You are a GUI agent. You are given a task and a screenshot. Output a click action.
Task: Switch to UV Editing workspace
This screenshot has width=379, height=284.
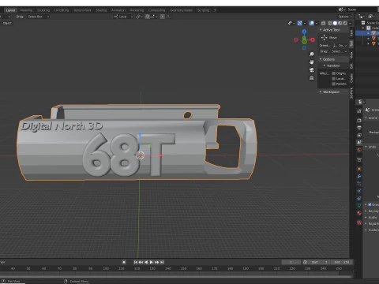click(x=62, y=10)
